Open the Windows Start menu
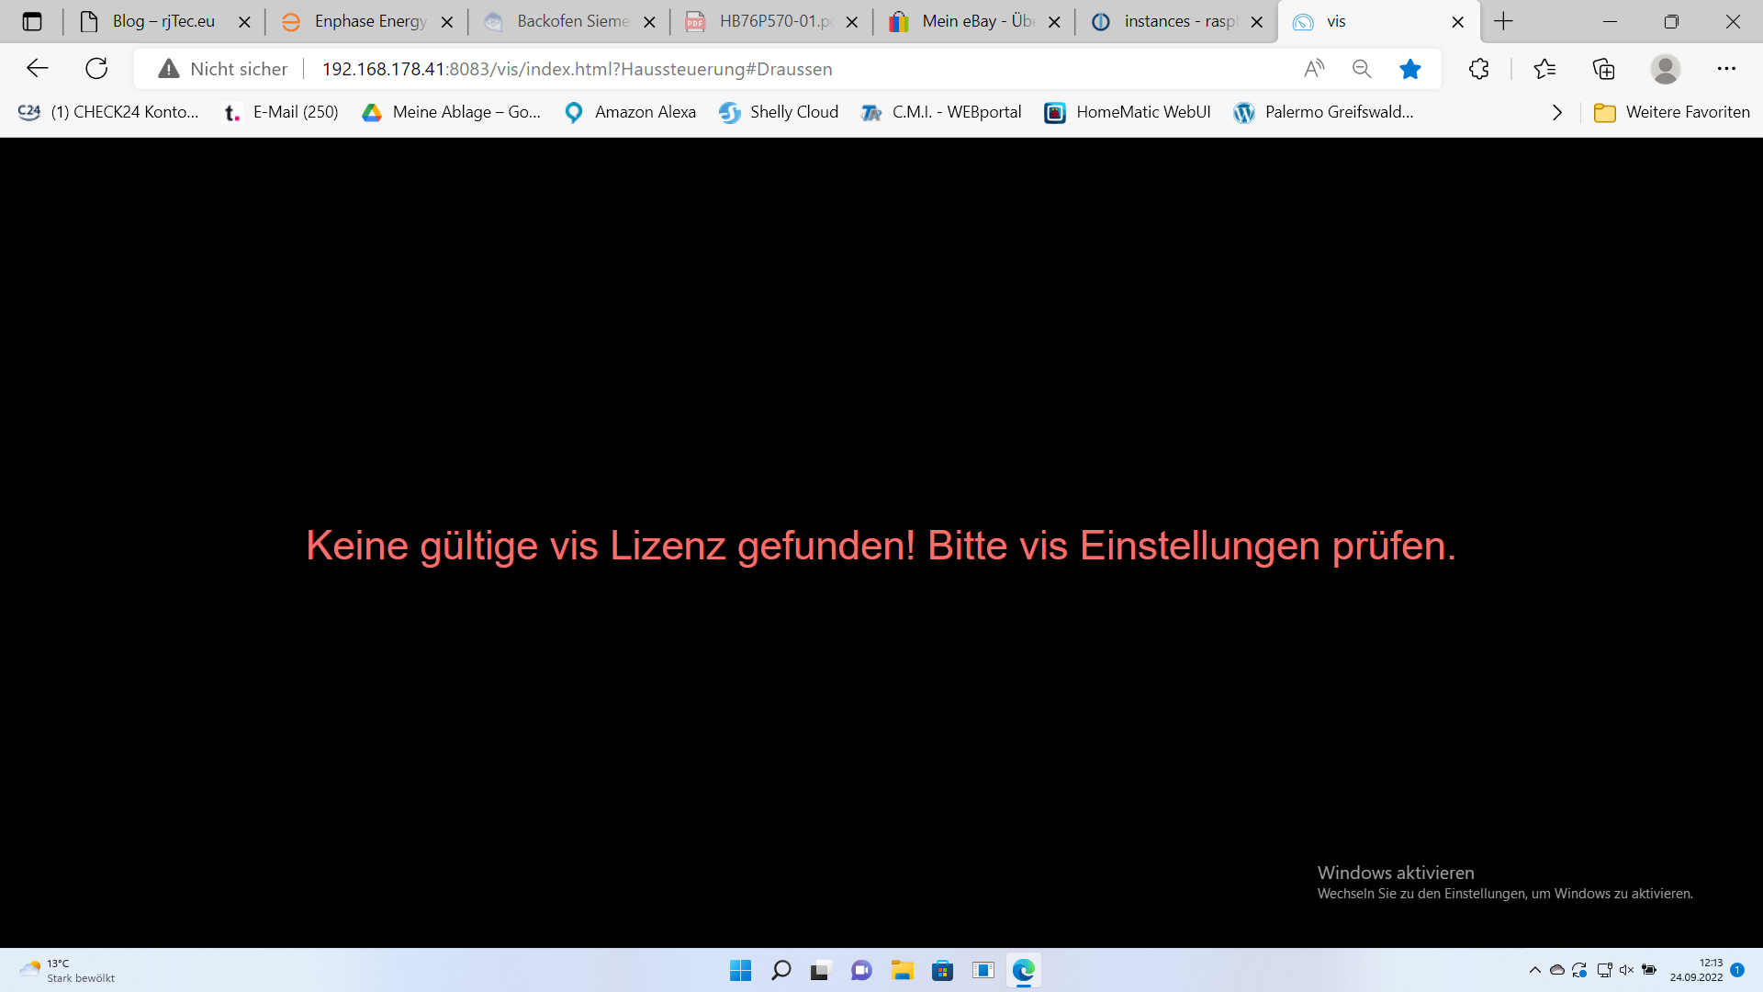Screen dimensions: 1763x992 [x=740, y=971]
